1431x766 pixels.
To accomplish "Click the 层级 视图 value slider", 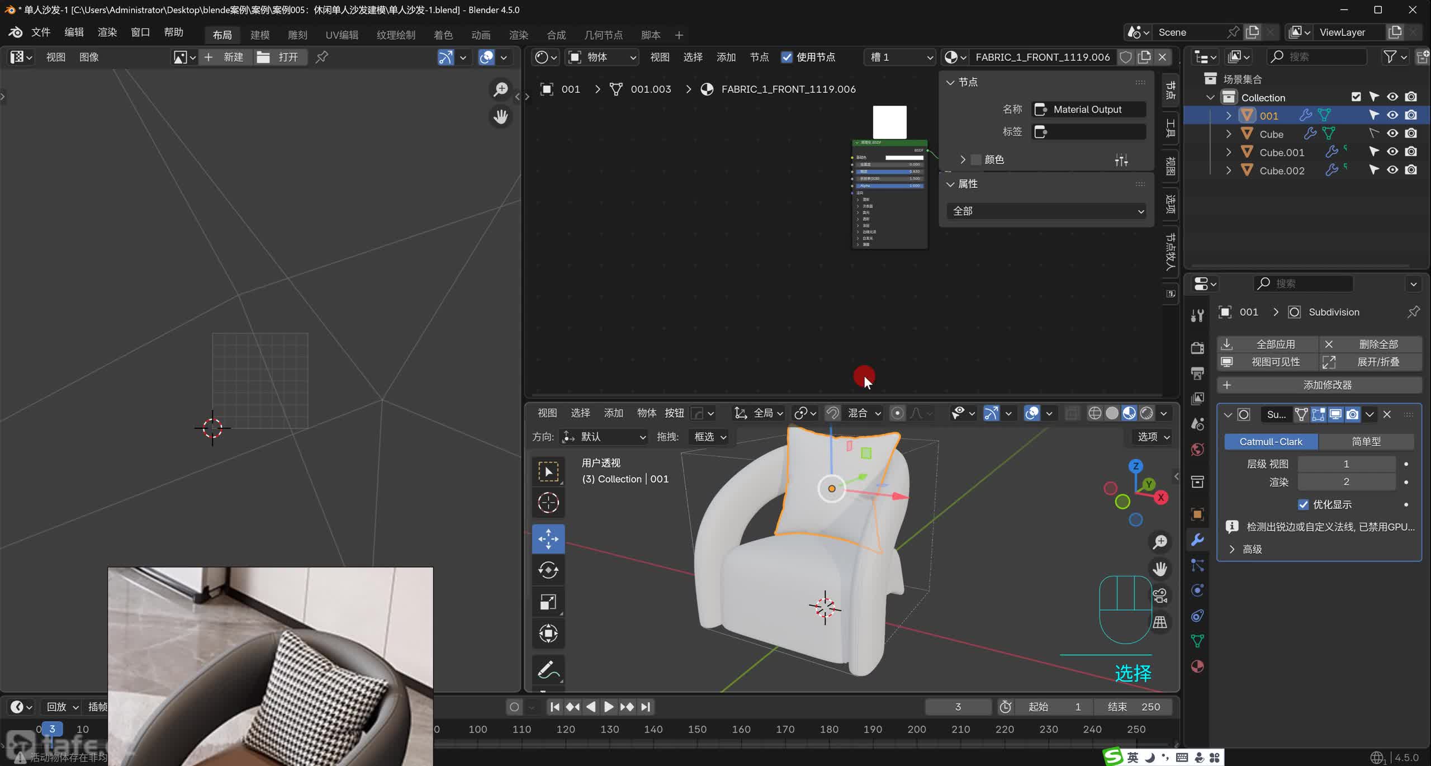I will pos(1346,464).
